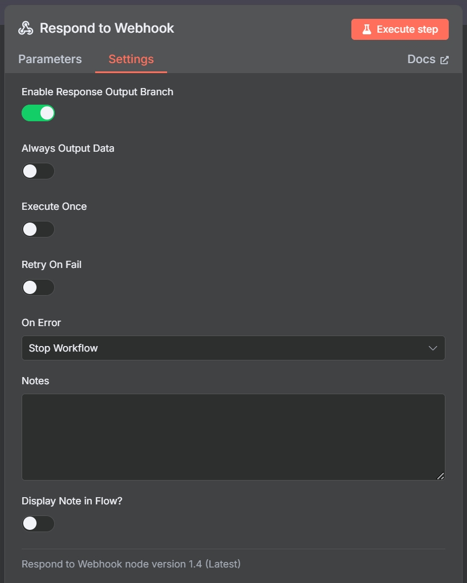Image resolution: width=467 pixels, height=583 pixels.
Task: Turn on Always Output Data
Action: [x=38, y=171]
